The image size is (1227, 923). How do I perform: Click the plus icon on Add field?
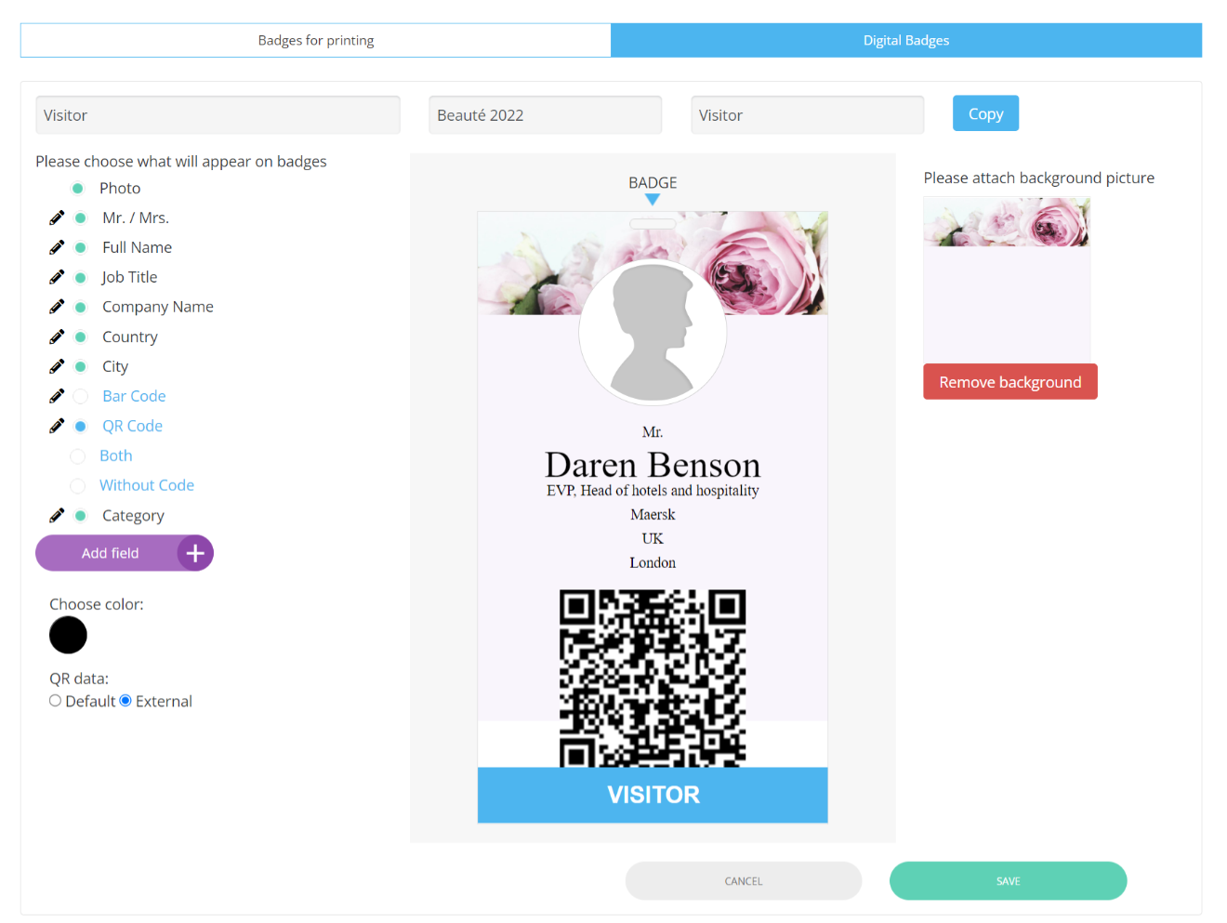coord(195,553)
